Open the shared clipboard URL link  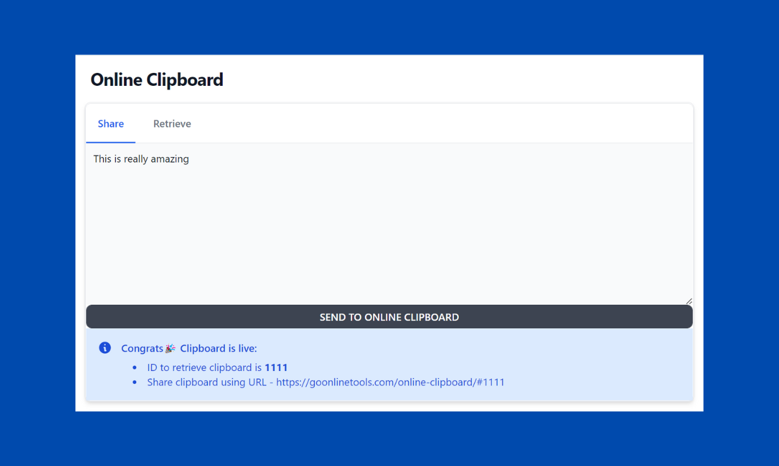pyautogui.click(x=390, y=382)
